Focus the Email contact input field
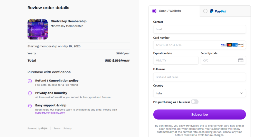The height and width of the screenshot is (137, 263). tap(199, 29)
